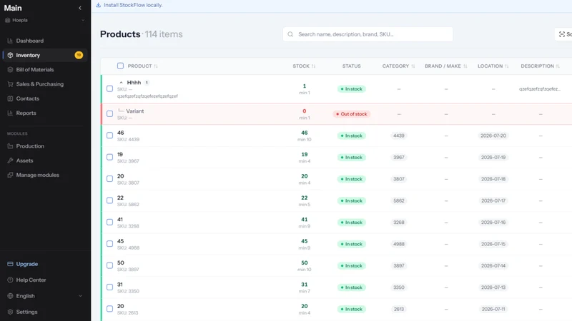The image size is (572, 321).
Task: Check the Variant row checkbox
Action: [x=110, y=114]
